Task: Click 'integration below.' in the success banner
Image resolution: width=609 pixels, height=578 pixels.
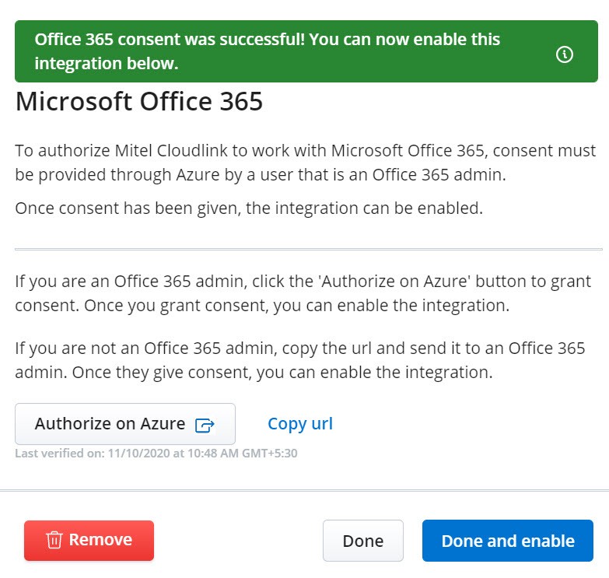Action: pyautogui.click(x=107, y=64)
